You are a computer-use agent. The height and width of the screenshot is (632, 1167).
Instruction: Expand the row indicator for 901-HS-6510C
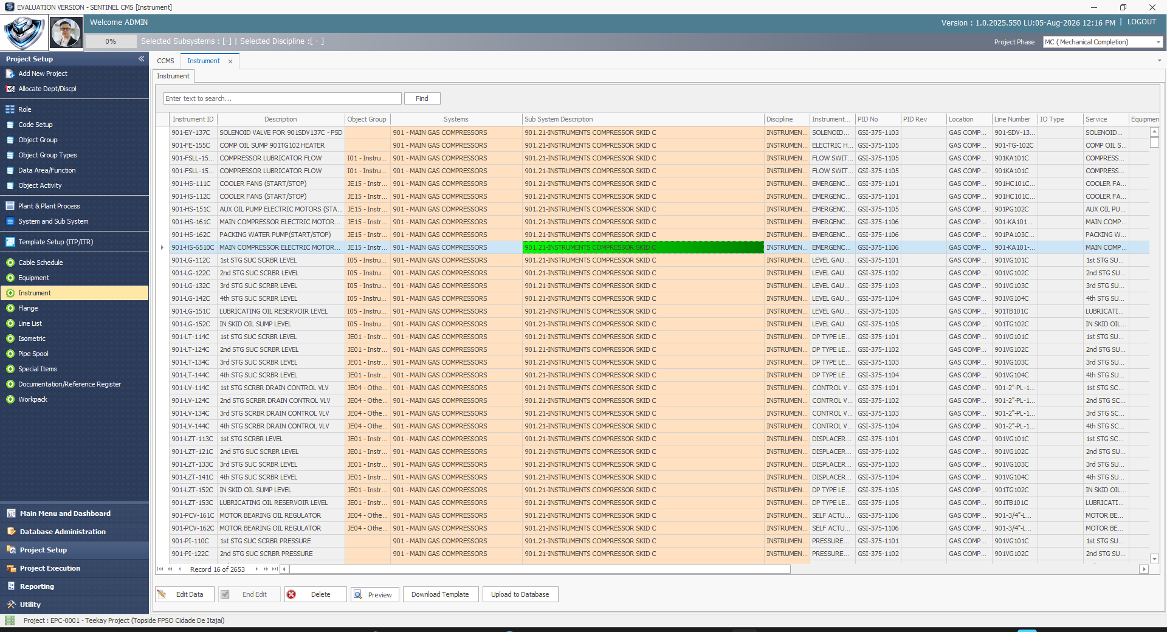tap(162, 247)
